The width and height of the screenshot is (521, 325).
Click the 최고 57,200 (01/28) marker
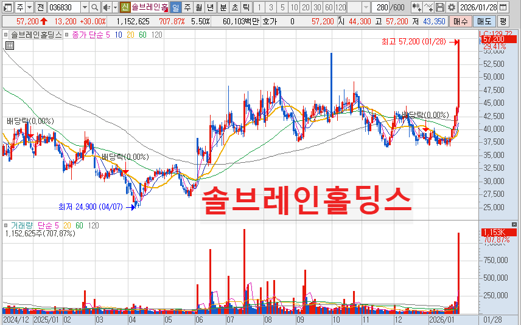pos(420,42)
